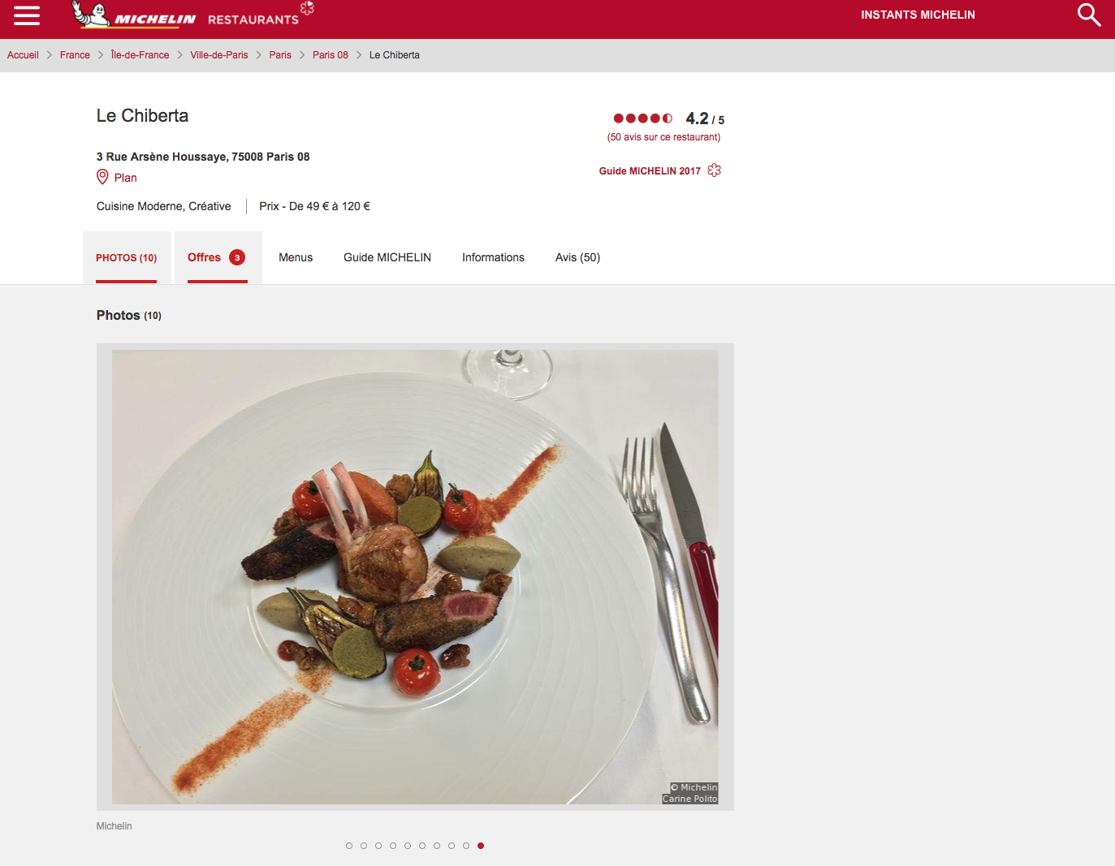
Task: Click the red Offres count badge
Action: point(237,257)
